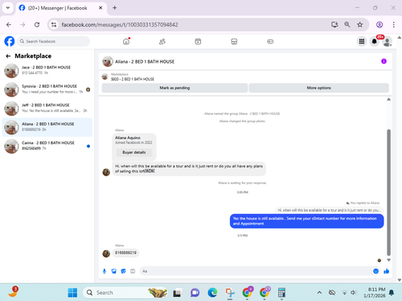This screenshot has height=301, width=402.
Task: Open the tab search dropdown arrow
Action: (8, 8)
